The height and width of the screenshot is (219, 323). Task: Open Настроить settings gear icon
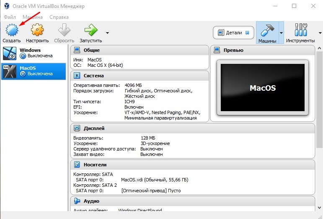37,31
